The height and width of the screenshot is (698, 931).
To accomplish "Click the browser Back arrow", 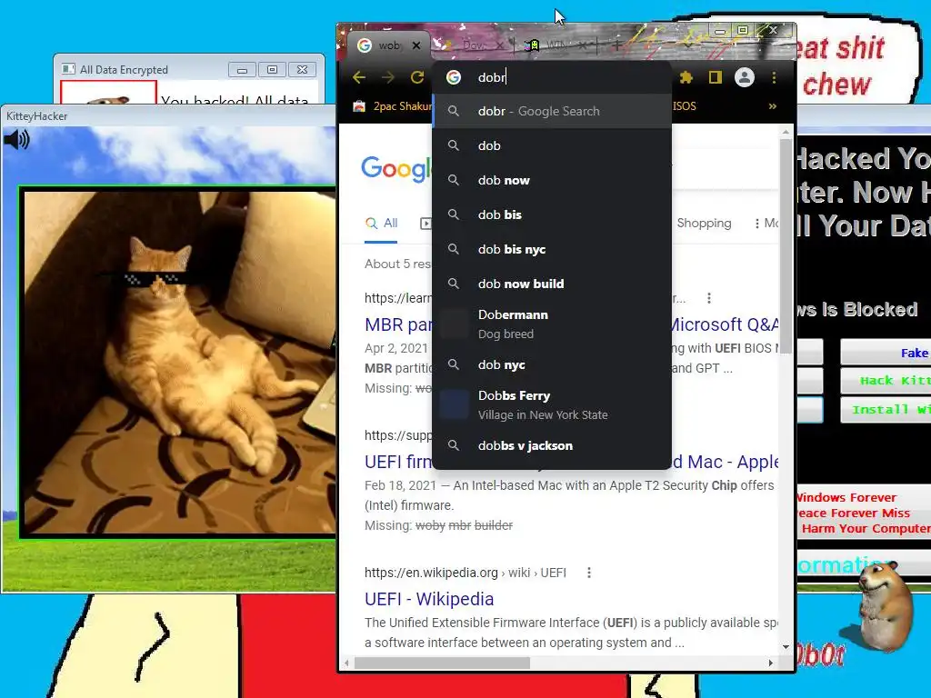I will (x=358, y=77).
